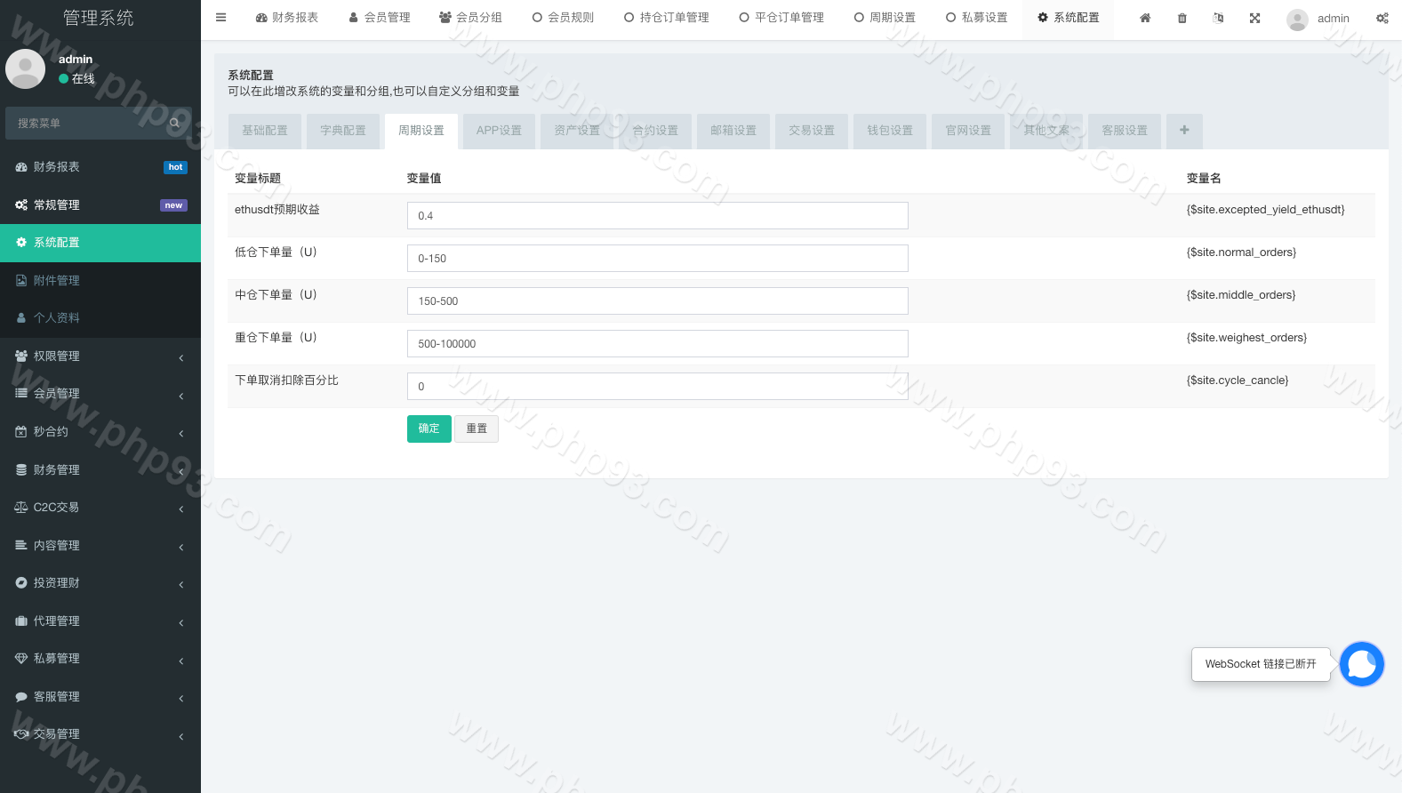Expand the C2C交易 sidebar menu
This screenshot has width=1402, height=793.
pos(100,508)
